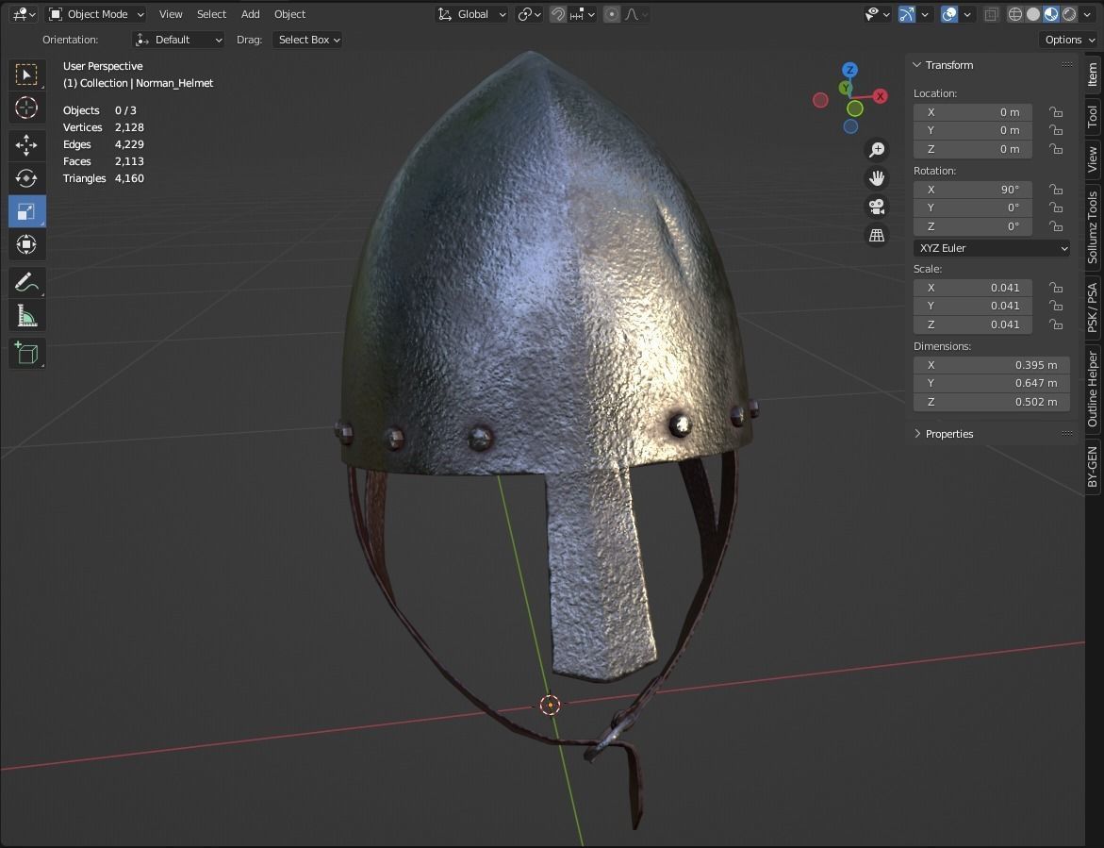Open the View sidebar tab
1104x848 pixels.
[1092, 159]
